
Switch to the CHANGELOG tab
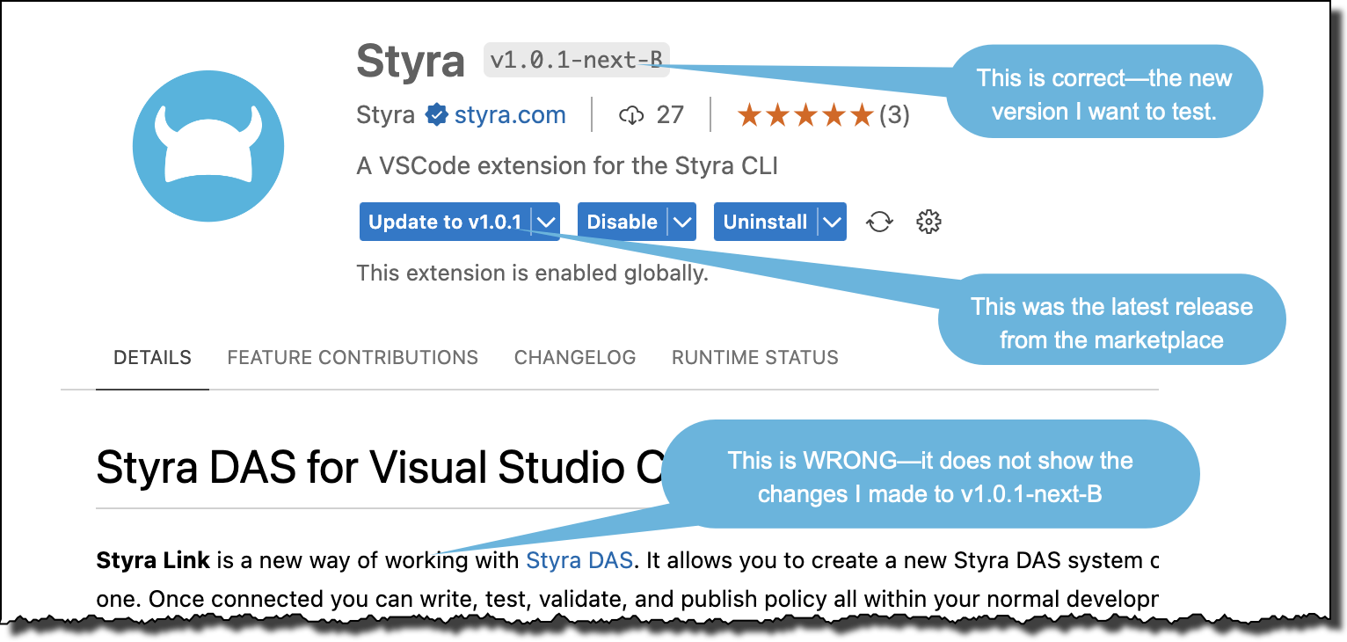tap(575, 357)
